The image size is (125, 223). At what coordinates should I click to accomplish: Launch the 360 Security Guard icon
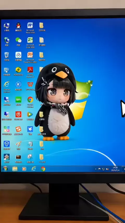pyautogui.click(x=18, y=70)
